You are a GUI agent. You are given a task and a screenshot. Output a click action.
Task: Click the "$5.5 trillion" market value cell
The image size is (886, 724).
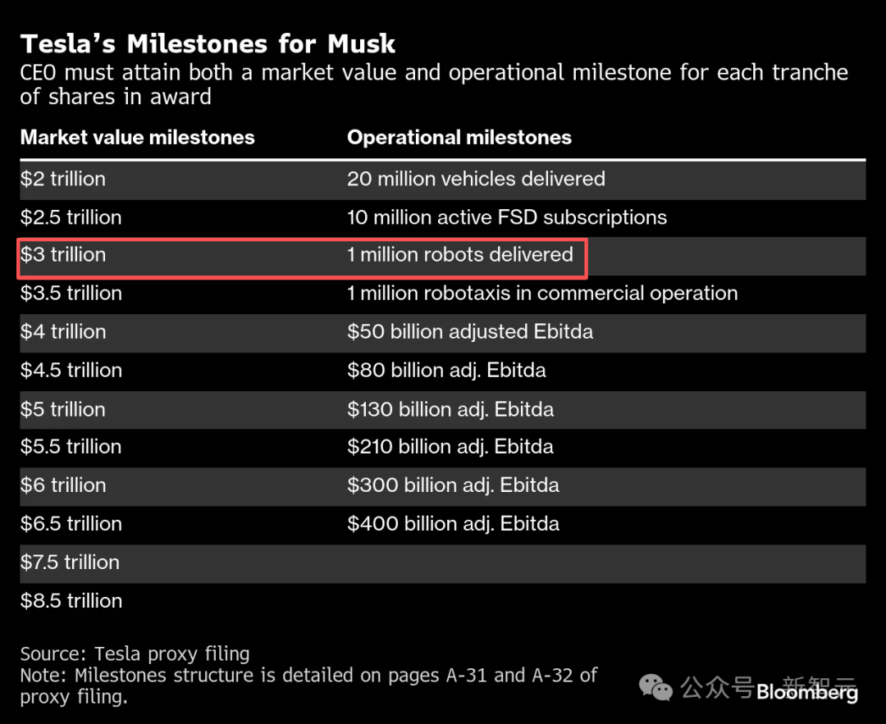(x=71, y=447)
